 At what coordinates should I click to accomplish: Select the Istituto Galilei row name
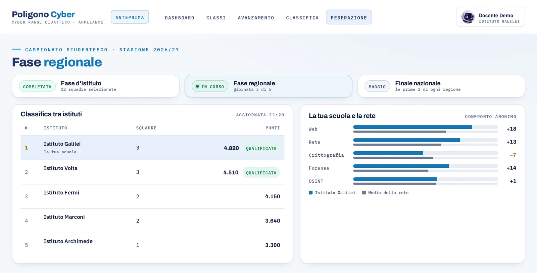[x=62, y=144]
